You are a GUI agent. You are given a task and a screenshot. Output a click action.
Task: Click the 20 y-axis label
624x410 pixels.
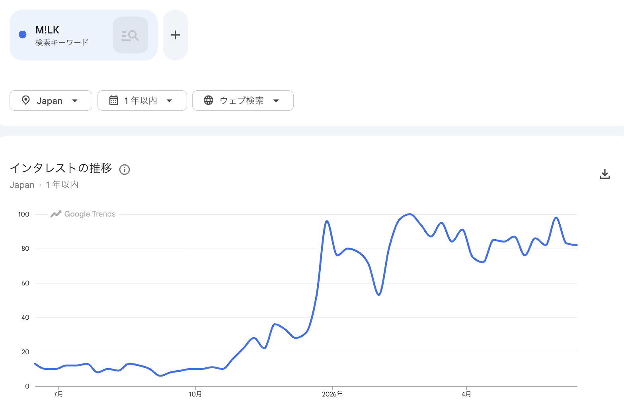coord(25,352)
